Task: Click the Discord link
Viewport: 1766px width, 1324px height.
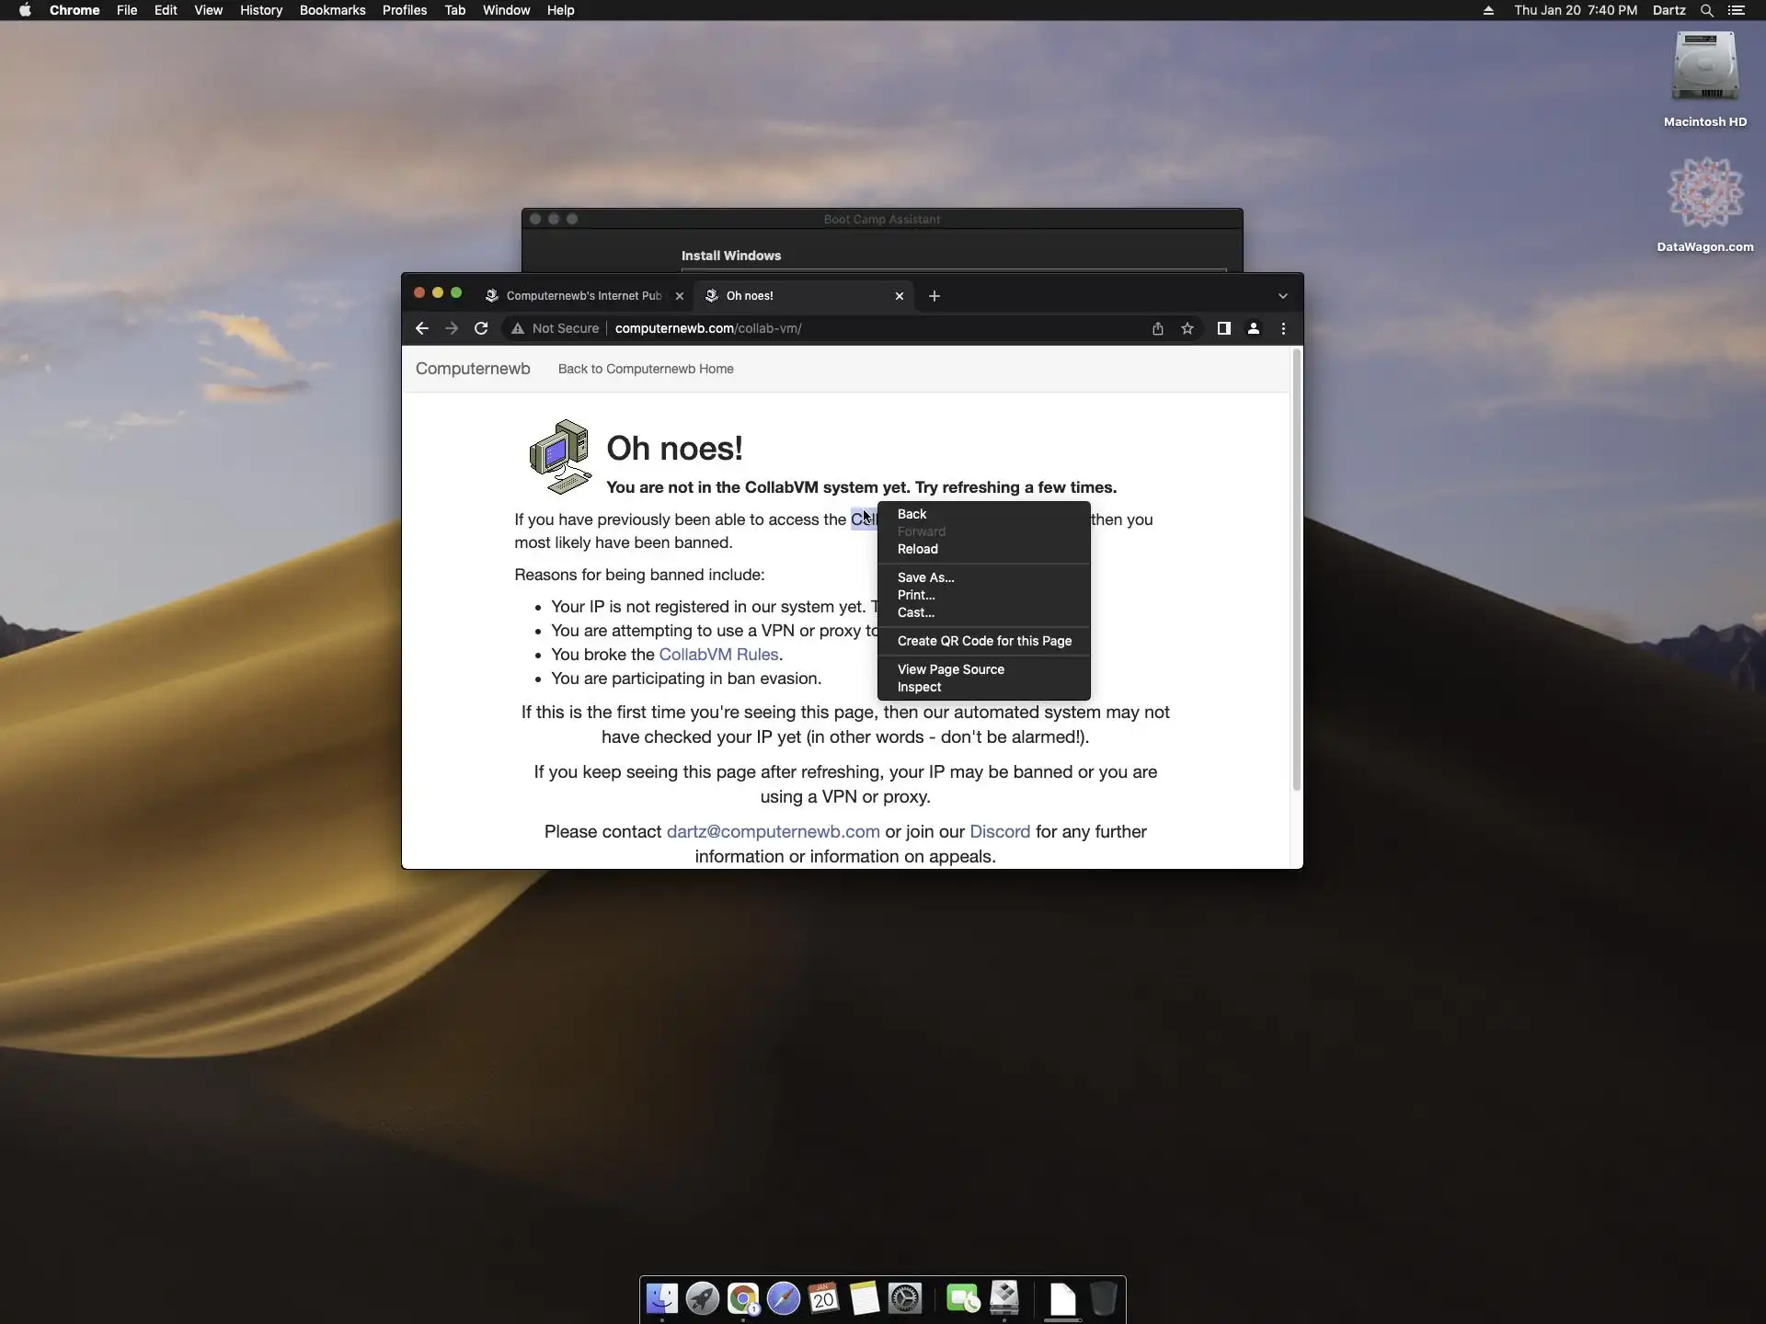Action: point(999,831)
